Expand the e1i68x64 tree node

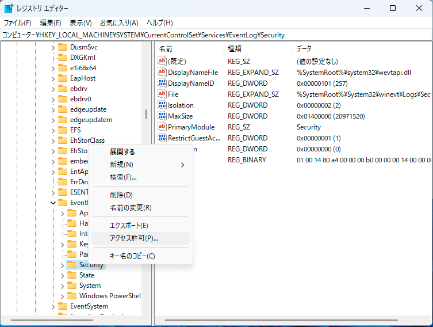coord(53,68)
